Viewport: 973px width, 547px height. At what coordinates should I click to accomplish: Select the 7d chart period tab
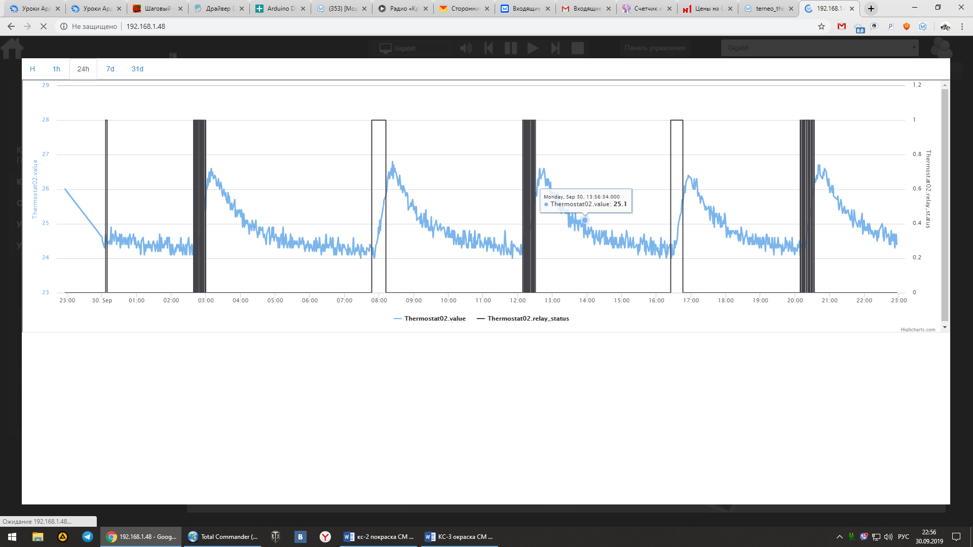(x=110, y=69)
